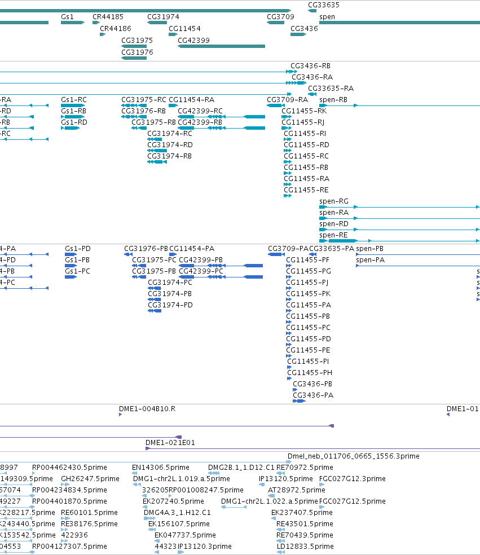480x555 pixels.
Task: Click the spen-PB protein label
Action: tap(369, 249)
